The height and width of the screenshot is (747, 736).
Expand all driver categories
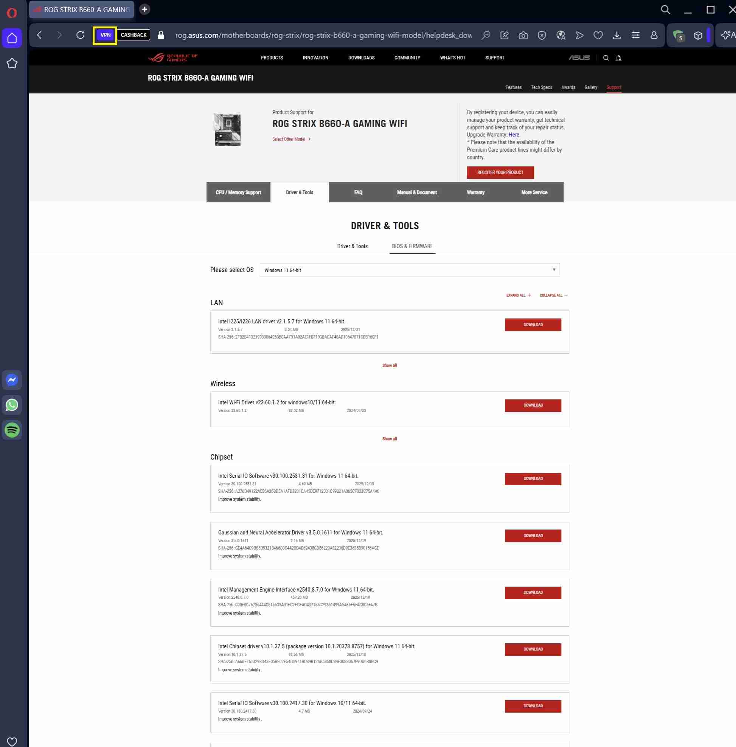click(x=519, y=295)
